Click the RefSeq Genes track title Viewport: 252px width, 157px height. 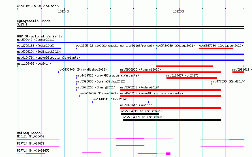pos(29,133)
